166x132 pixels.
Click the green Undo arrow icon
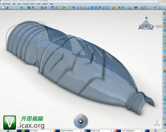[x=21, y=8]
